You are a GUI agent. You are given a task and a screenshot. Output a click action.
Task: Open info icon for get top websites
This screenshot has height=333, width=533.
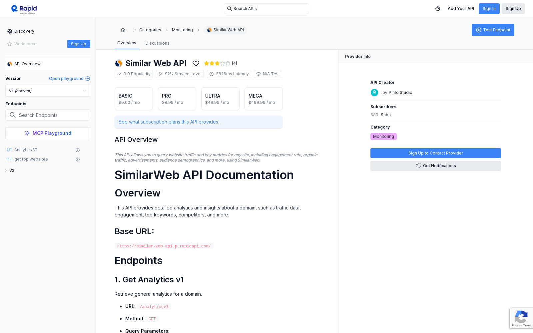pyautogui.click(x=78, y=160)
